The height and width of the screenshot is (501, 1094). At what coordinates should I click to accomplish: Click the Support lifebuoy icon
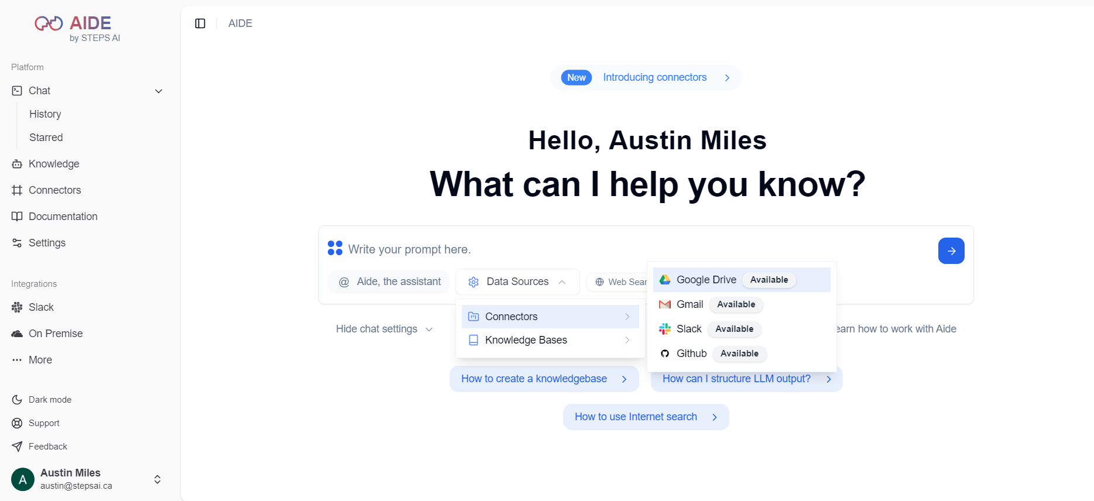tap(17, 423)
